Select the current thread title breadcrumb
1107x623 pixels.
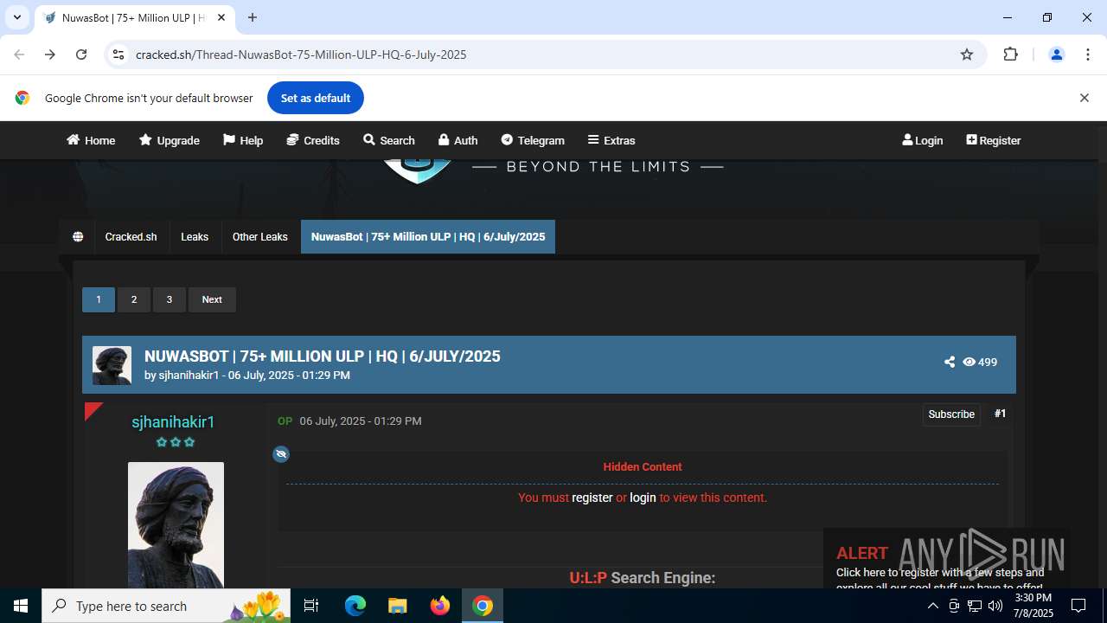click(428, 236)
